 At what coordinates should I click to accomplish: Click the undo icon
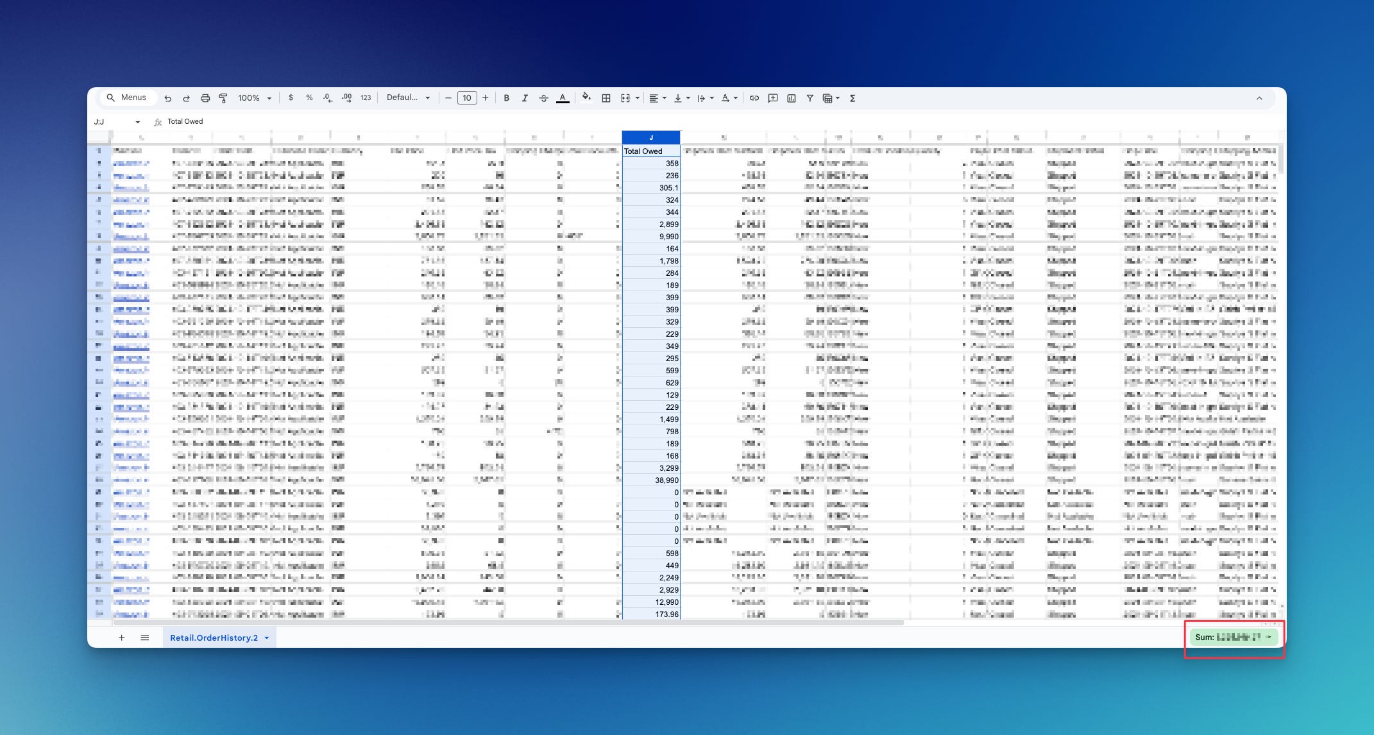[x=168, y=98]
